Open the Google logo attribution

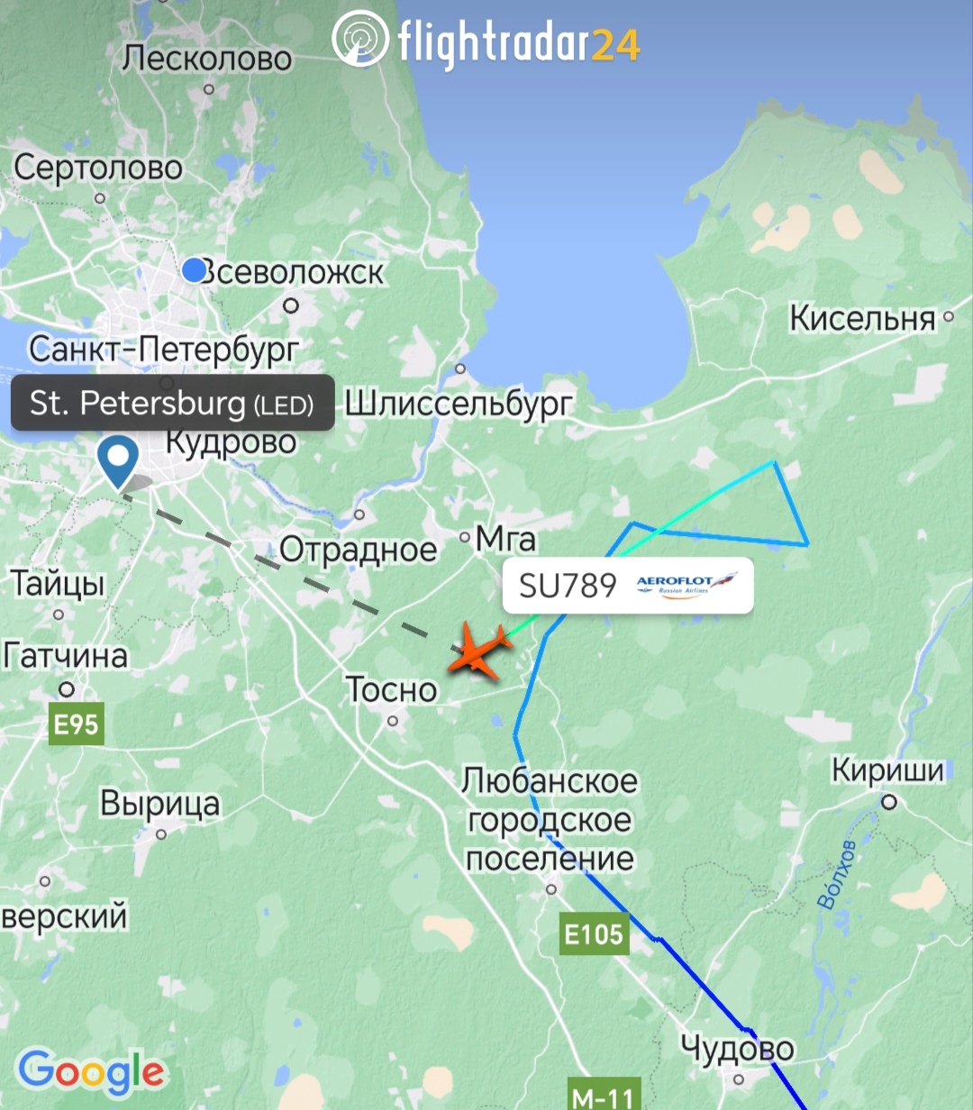(x=92, y=1071)
